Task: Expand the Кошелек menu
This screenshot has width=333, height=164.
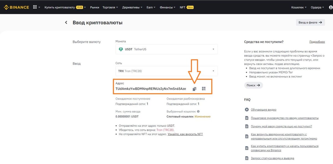Action: 299,7
